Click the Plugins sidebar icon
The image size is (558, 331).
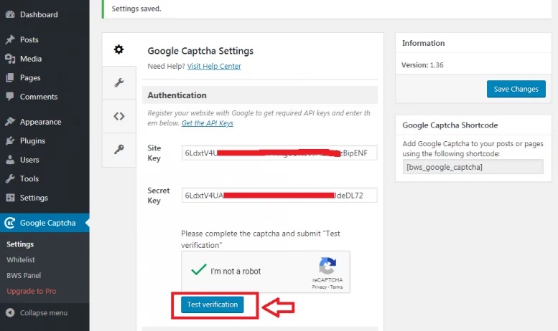point(10,141)
